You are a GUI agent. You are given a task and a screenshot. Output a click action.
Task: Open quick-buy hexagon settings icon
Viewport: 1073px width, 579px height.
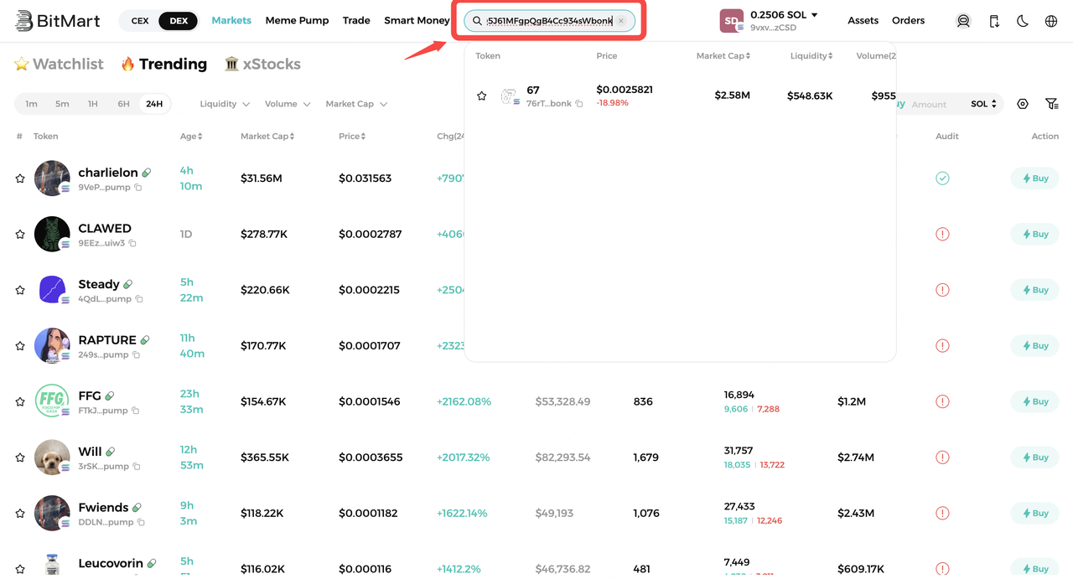click(1023, 104)
